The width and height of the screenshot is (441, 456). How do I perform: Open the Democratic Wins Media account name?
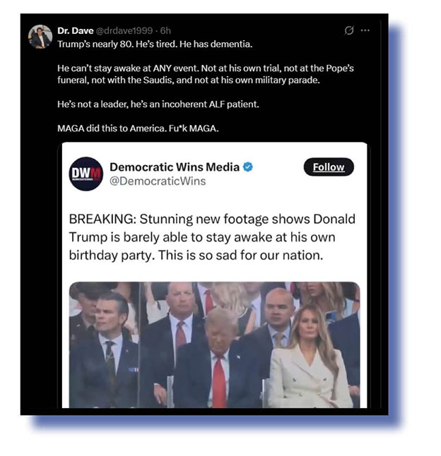[175, 167]
